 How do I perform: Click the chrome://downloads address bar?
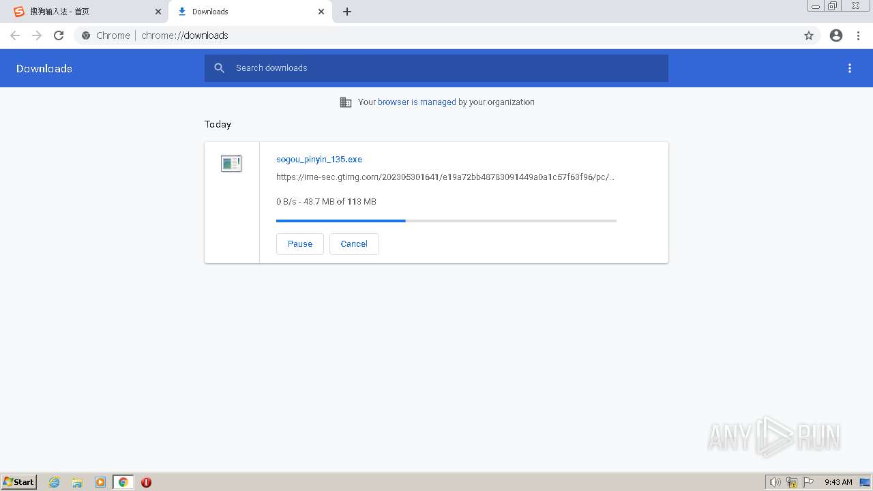point(436,35)
